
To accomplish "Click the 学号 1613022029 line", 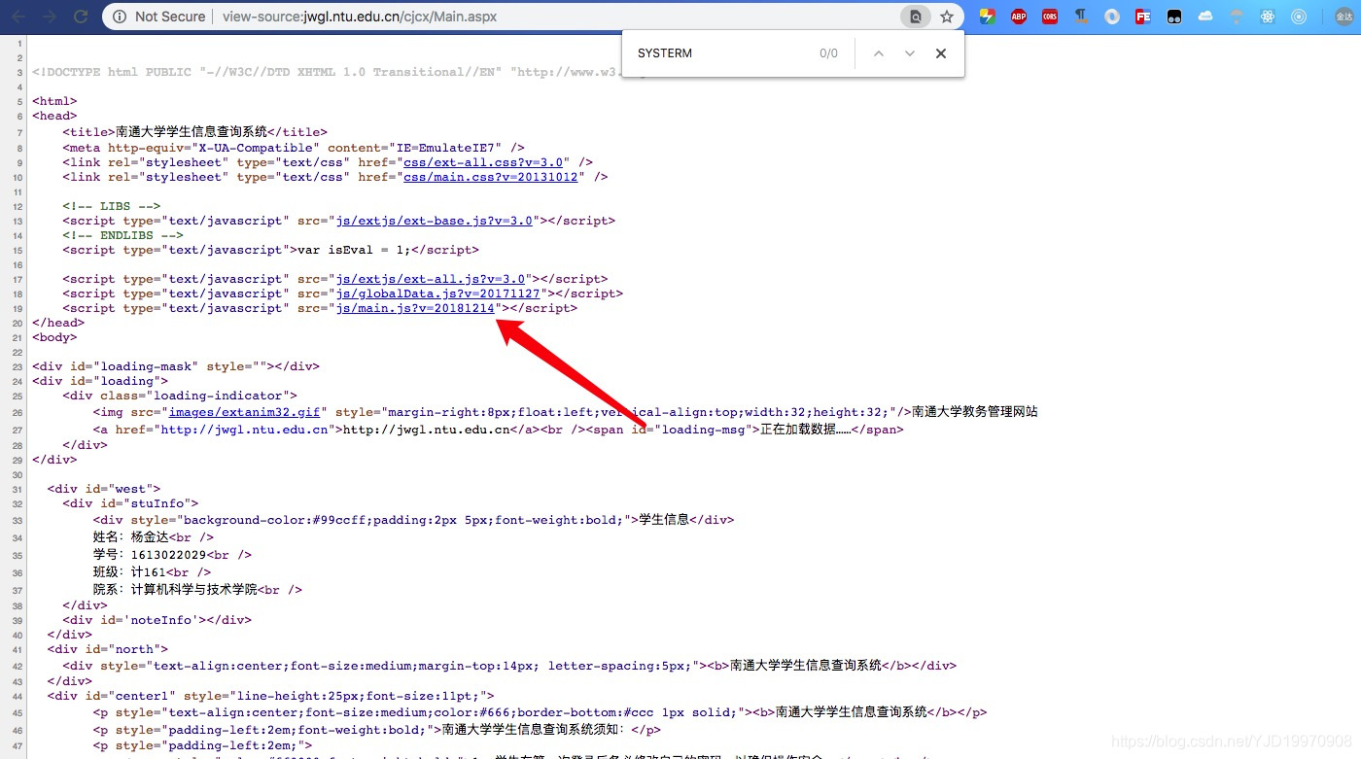I will (x=172, y=554).
